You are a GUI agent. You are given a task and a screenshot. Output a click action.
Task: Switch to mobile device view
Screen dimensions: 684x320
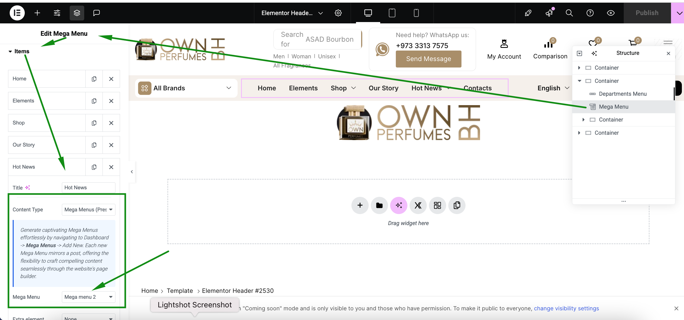pyautogui.click(x=416, y=13)
